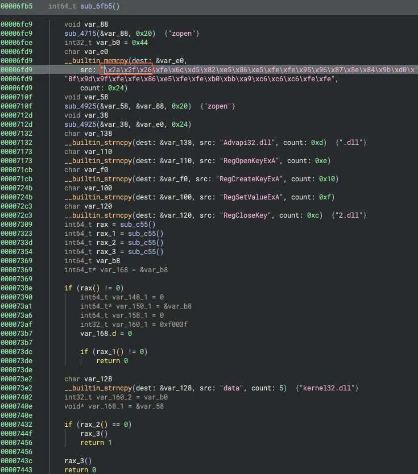Click the address 0000738e
The height and width of the screenshot is (474, 418).
point(16,288)
